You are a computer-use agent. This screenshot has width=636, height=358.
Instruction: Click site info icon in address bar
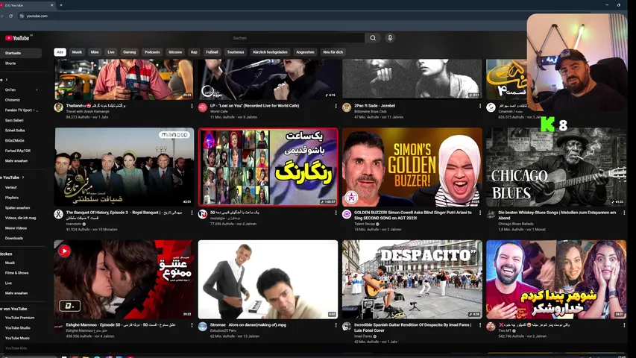coord(22,16)
